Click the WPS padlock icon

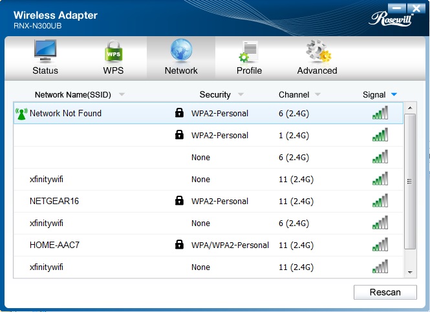[x=113, y=51]
